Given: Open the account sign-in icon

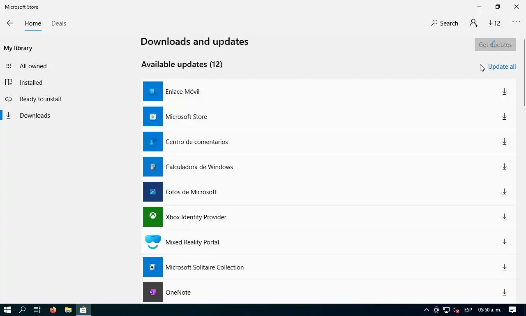Looking at the screenshot, I should click(x=473, y=23).
